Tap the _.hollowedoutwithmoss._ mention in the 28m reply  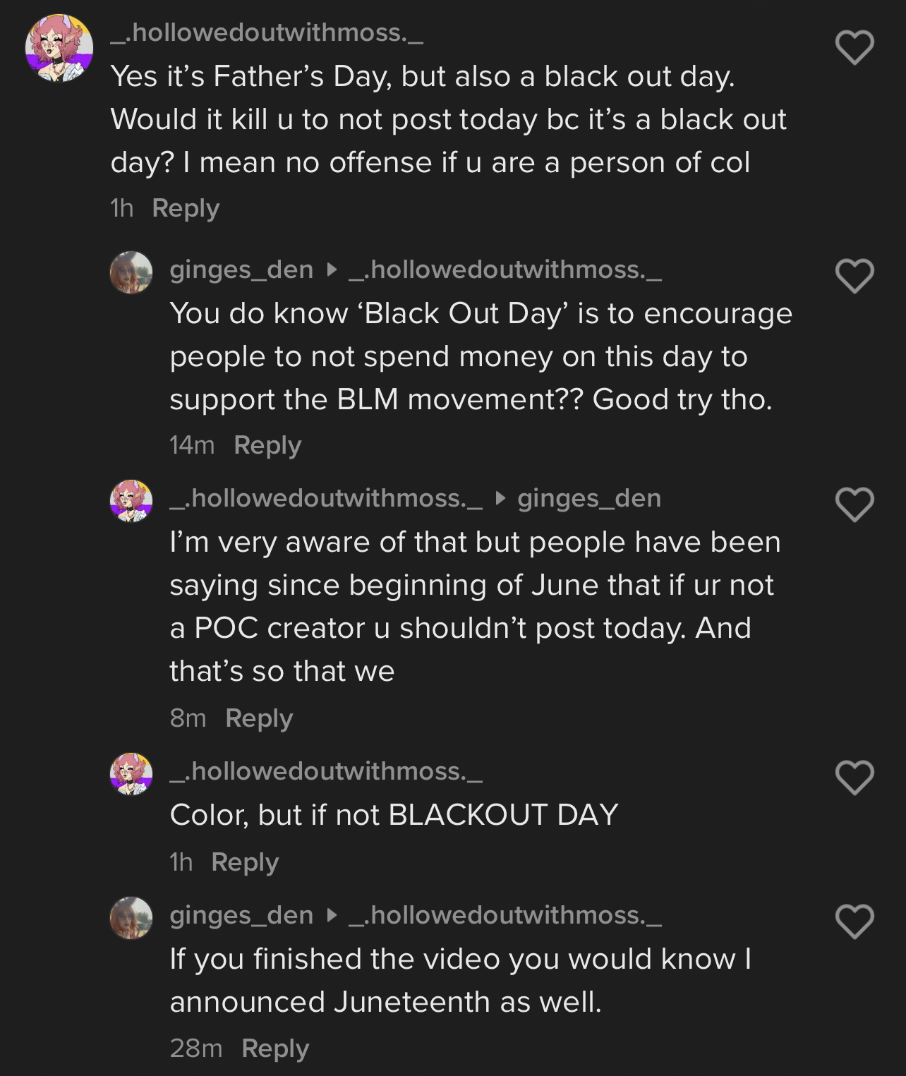(x=505, y=915)
